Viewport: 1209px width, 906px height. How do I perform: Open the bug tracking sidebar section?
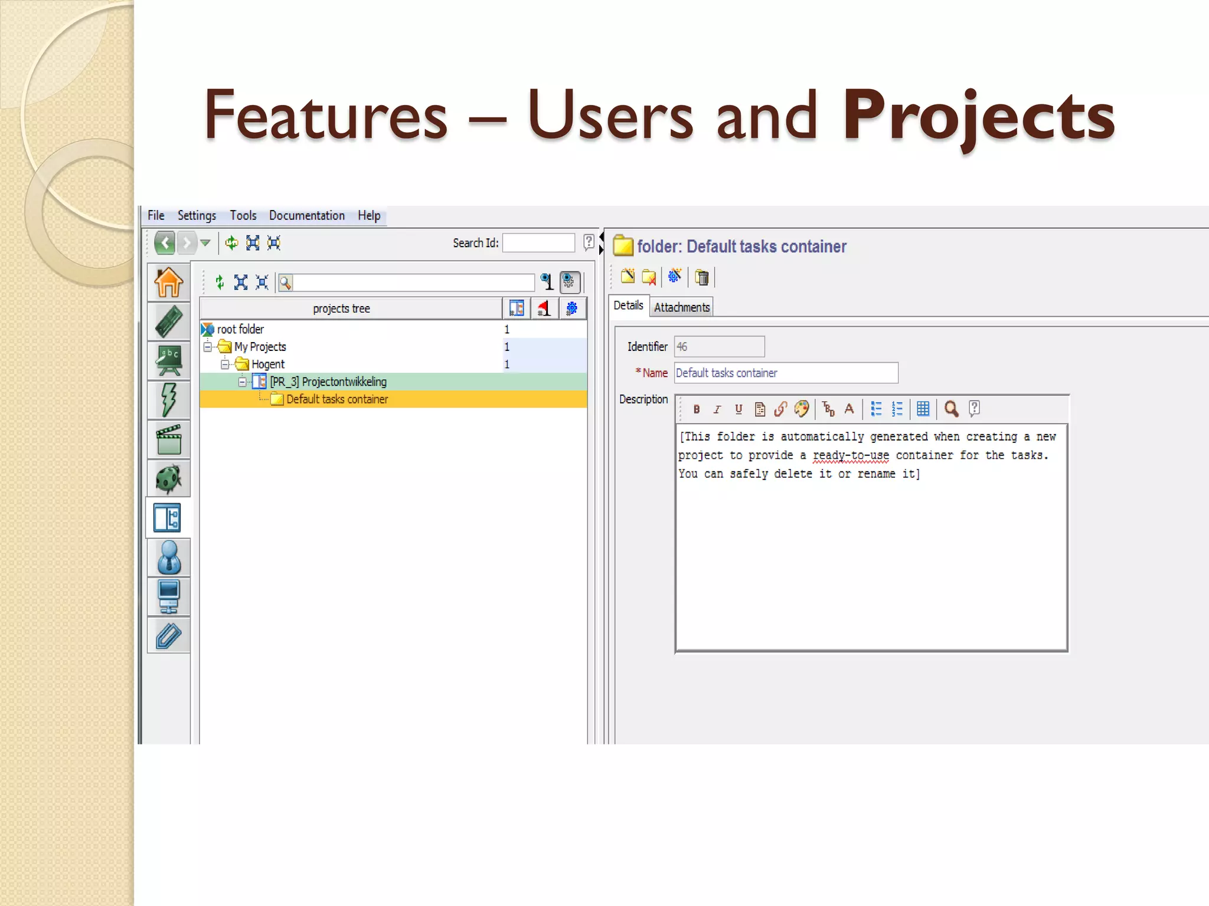tap(169, 478)
